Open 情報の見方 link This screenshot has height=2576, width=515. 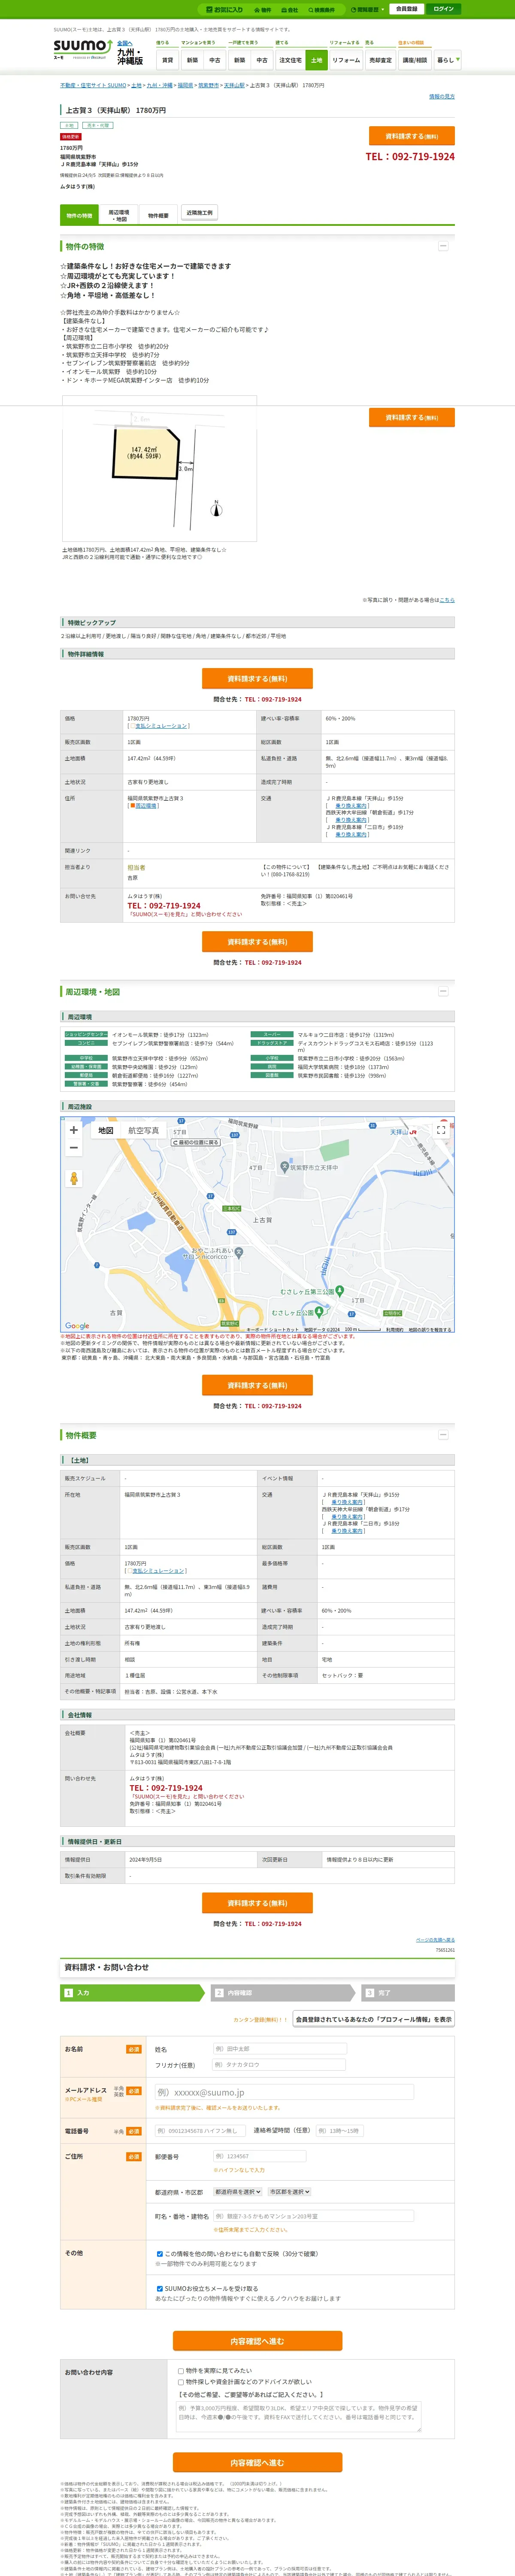pyautogui.click(x=441, y=97)
